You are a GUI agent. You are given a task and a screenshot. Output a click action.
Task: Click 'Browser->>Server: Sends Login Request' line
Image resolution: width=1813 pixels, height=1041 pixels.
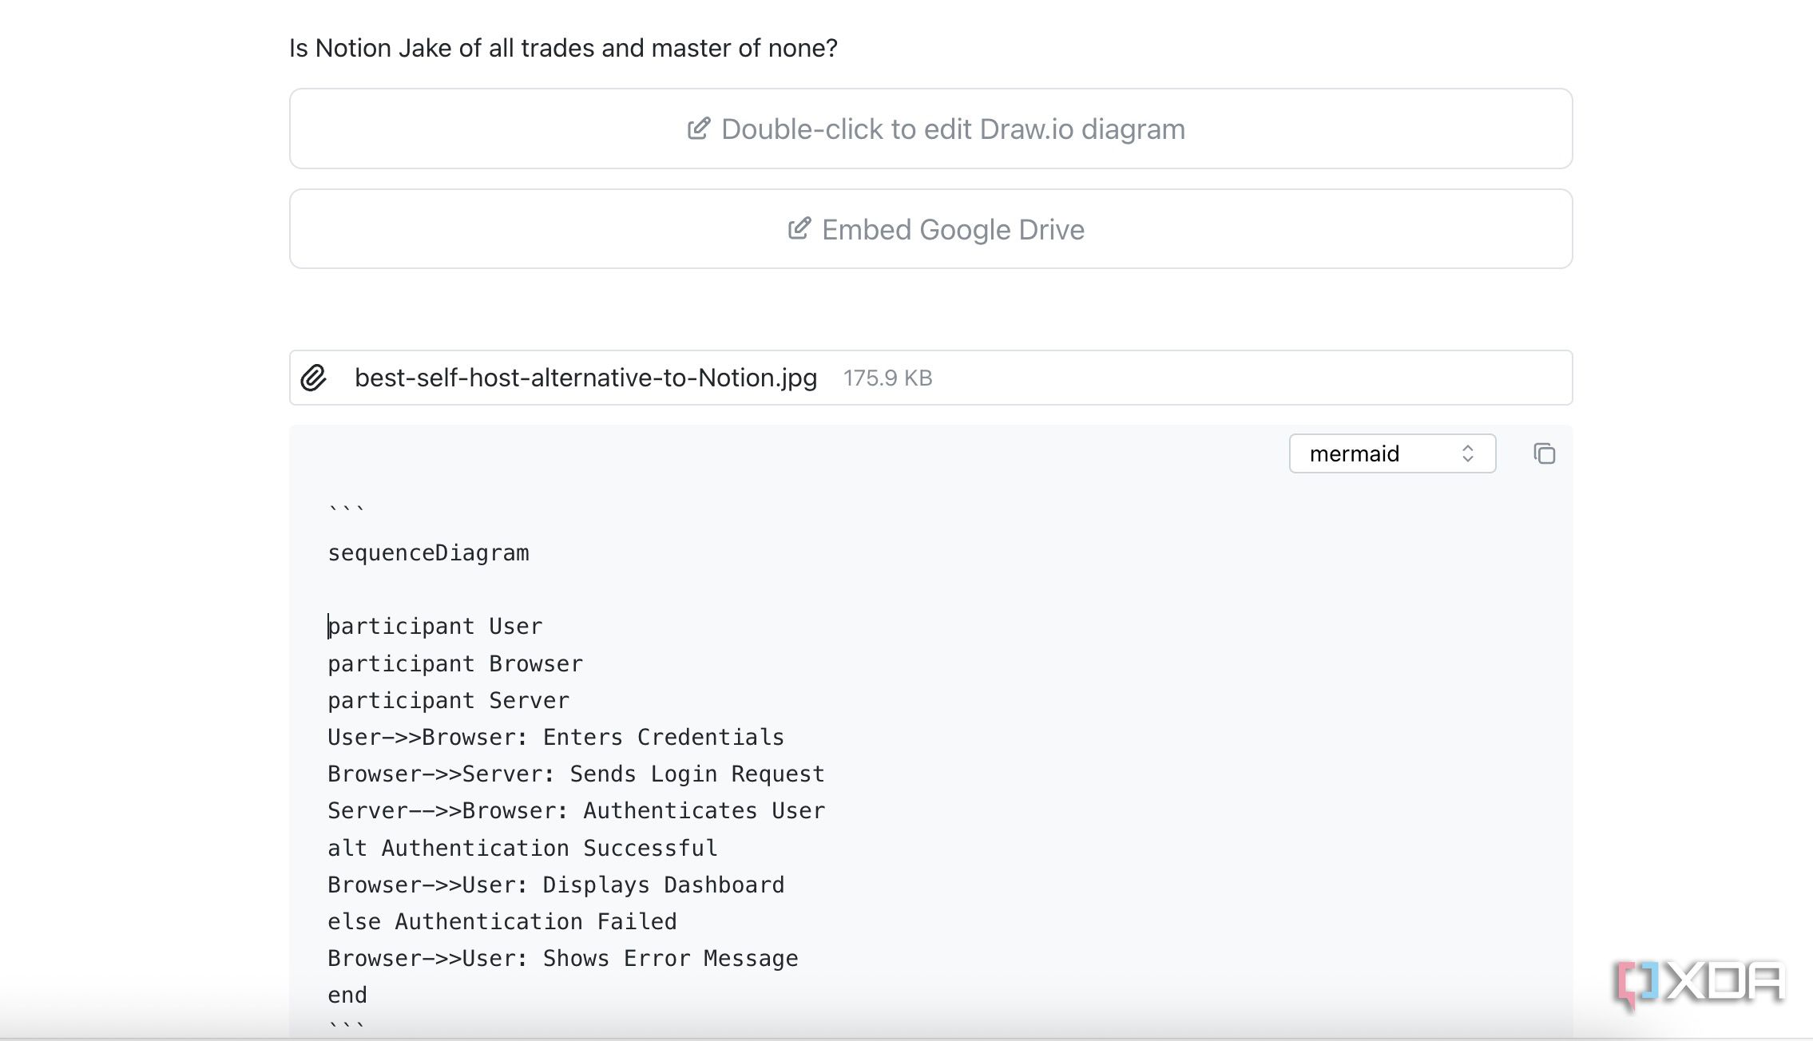(576, 774)
